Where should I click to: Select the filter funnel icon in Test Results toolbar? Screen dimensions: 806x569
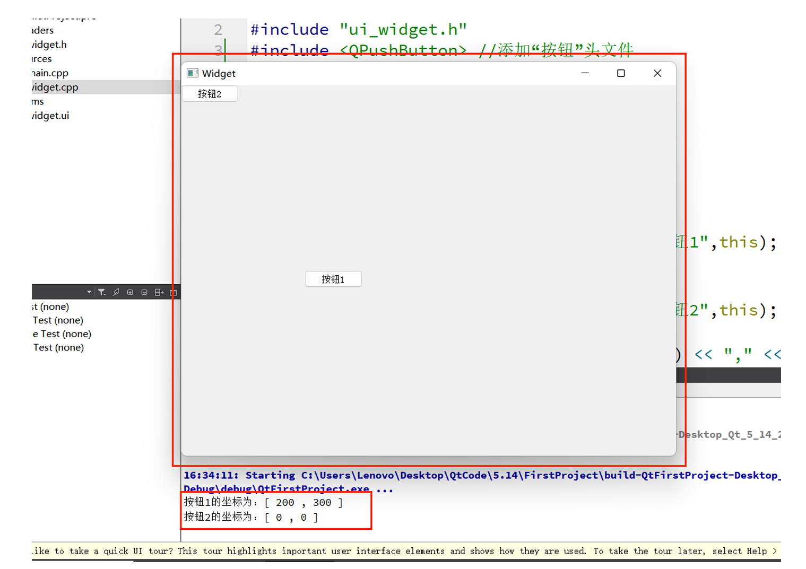pos(101,292)
